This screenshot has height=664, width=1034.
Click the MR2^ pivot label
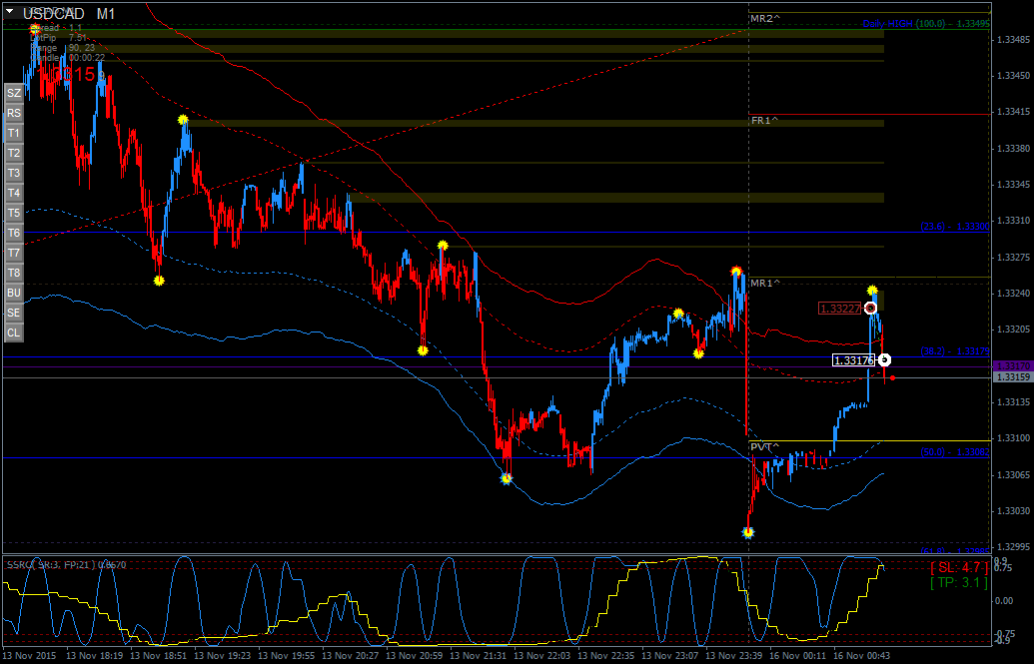pos(765,18)
